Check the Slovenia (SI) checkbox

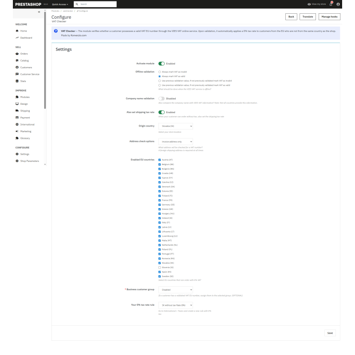tap(159, 268)
